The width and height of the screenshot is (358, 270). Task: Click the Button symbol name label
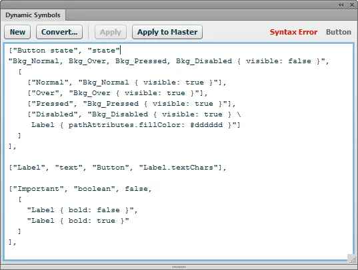tap(339, 32)
